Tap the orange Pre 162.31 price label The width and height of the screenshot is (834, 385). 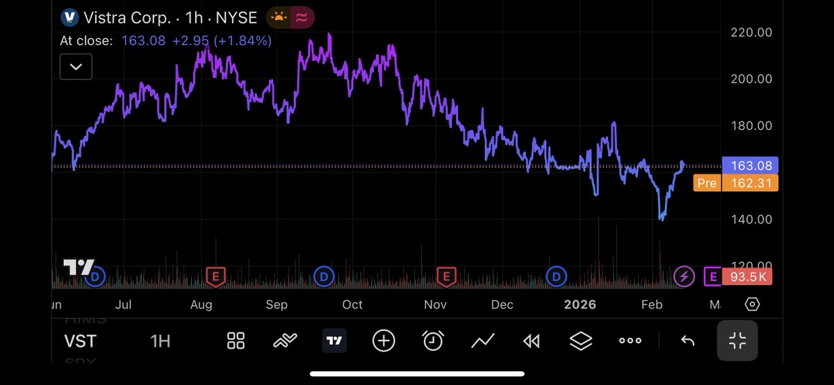(736, 183)
